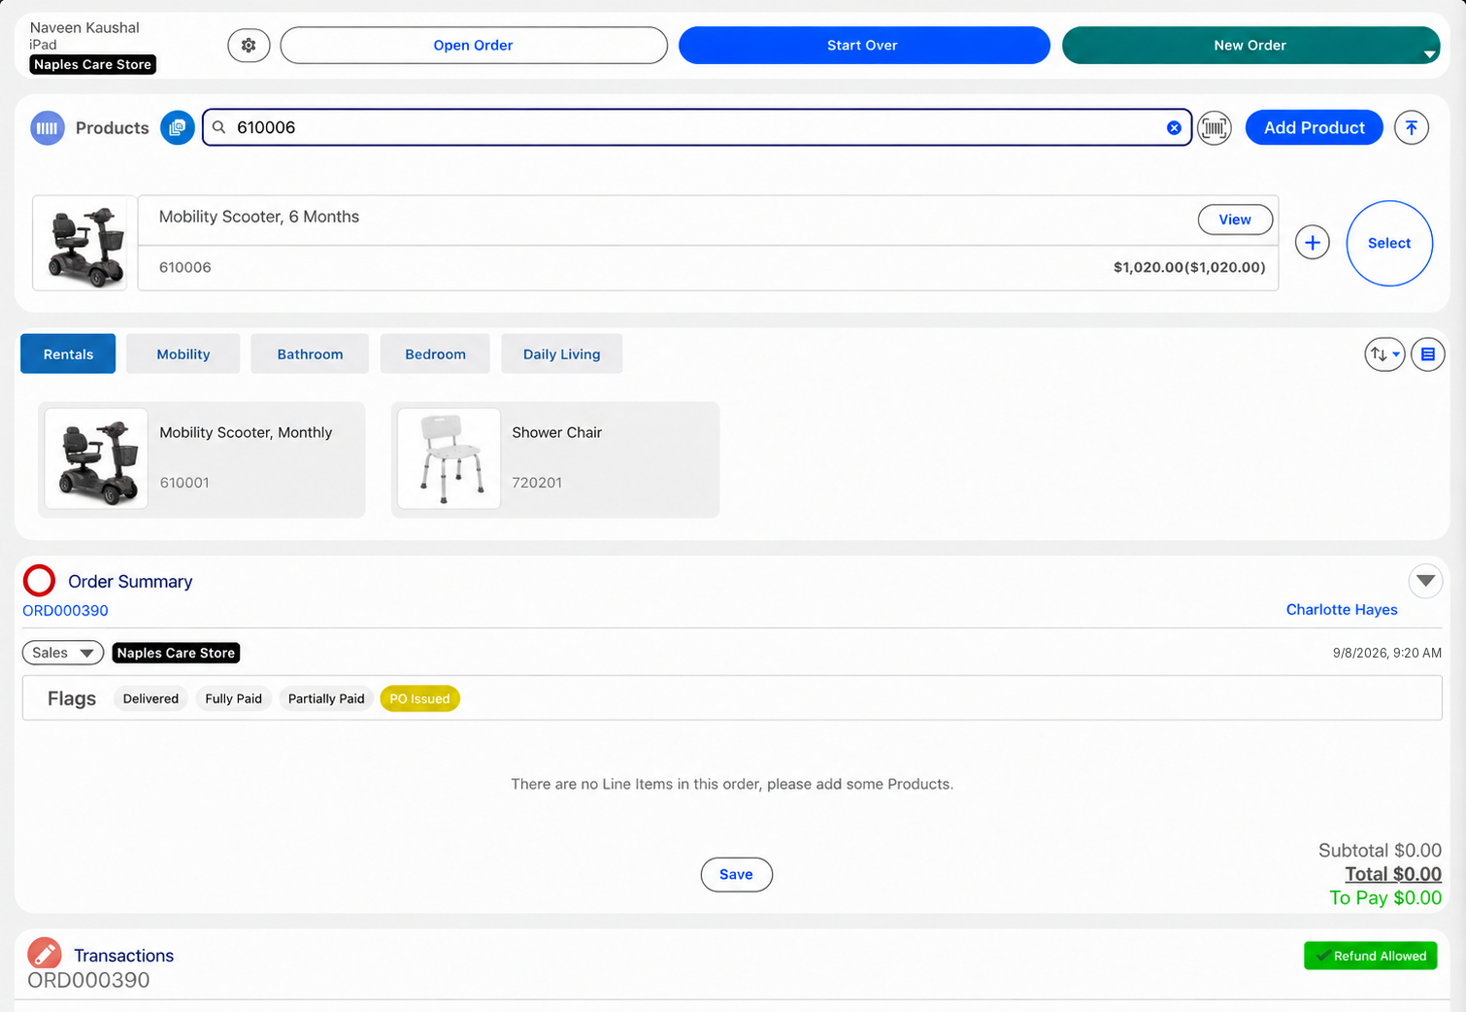Click the product search input field
The height and width of the screenshot is (1012, 1466).
pos(697,127)
